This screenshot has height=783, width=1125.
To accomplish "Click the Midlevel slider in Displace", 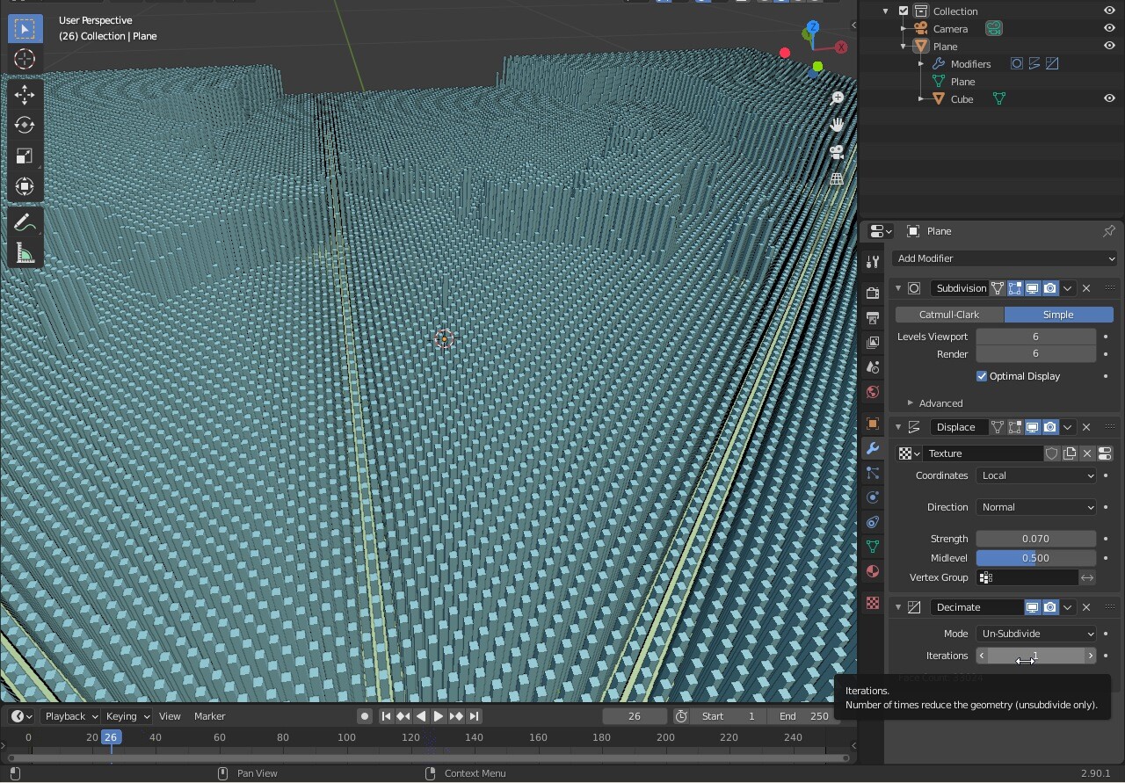I will (1035, 558).
